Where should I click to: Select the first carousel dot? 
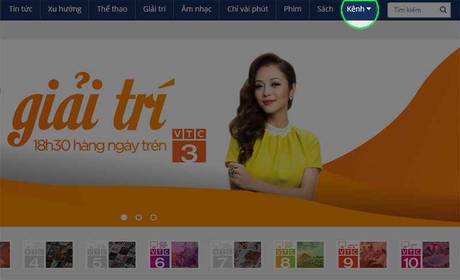124,217
